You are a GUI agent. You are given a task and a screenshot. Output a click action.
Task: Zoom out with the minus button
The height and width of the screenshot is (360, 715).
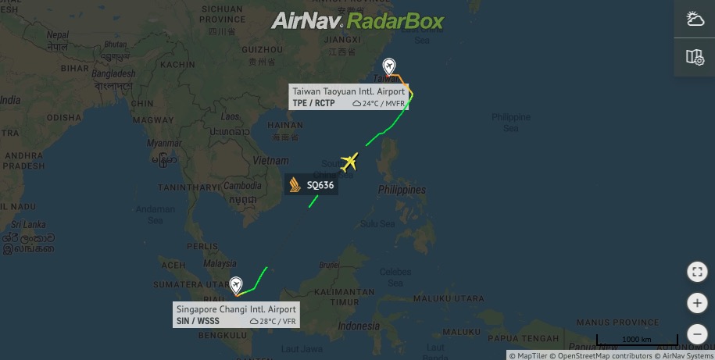(697, 334)
